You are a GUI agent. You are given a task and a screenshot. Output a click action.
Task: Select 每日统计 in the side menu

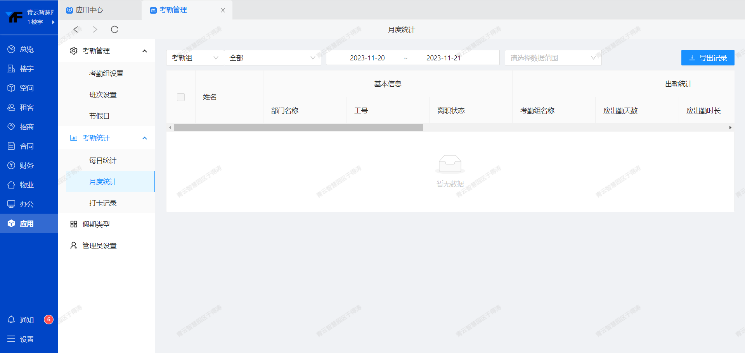[102, 160]
